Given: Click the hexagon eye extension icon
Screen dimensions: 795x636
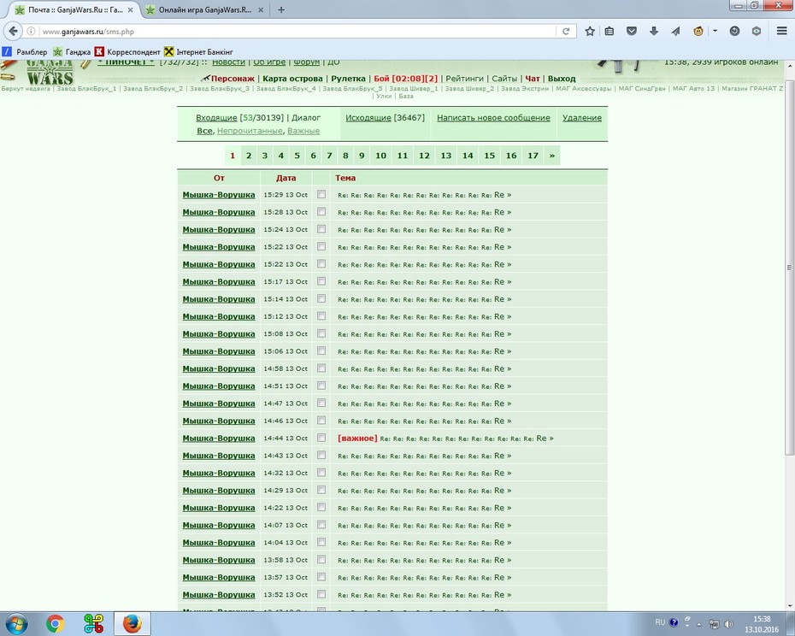Looking at the screenshot, I should [x=757, y=31].
